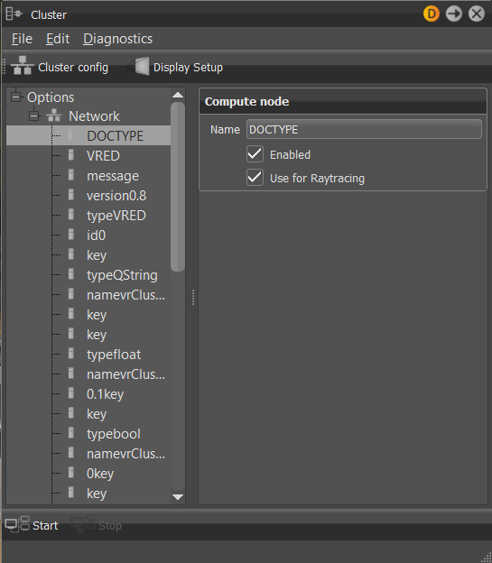492x563 pixels.
Task: Click the Compute node panel header
Action: coord(343,101)
